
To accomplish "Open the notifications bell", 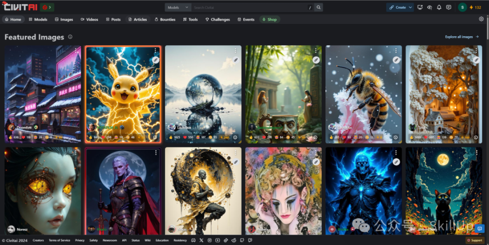I will tap(439, 8).
